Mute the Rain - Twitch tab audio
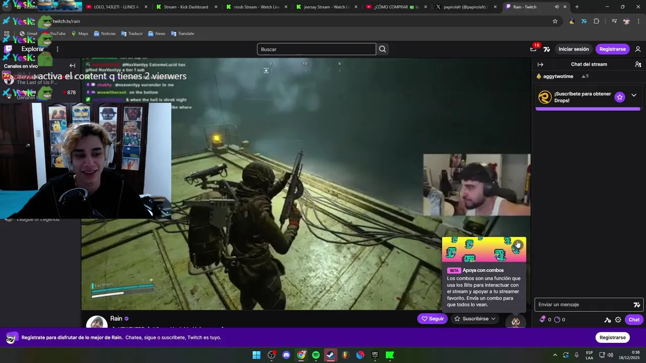 pos(557,7)
